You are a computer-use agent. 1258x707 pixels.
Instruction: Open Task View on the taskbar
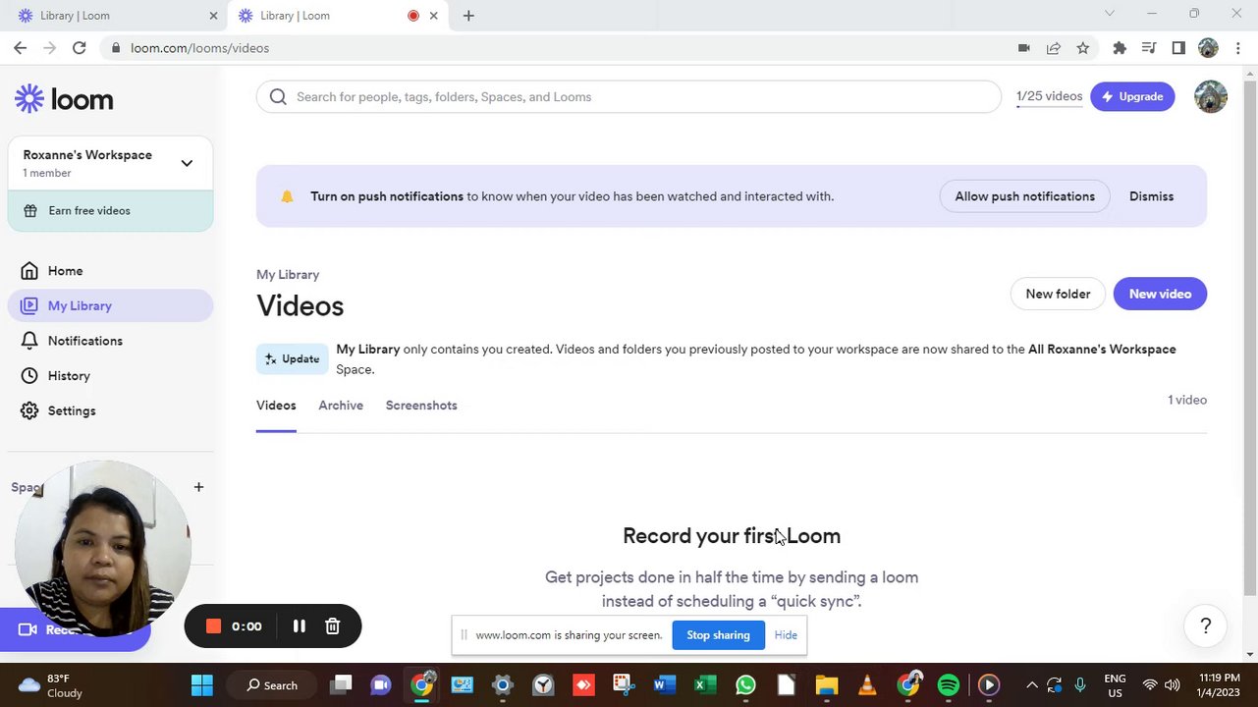click(x=341, y=685)
